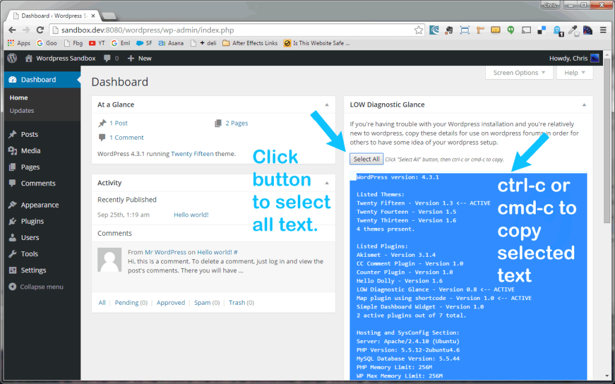Viewport: 615px width, 384px height.
Task: Click the WordPress logo in admin bar
Action: (12, 58)
